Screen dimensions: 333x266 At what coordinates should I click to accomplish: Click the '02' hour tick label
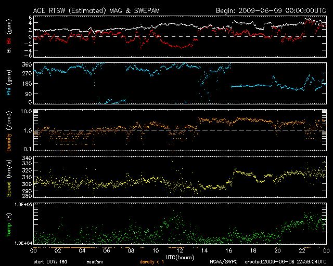[58, 250]
